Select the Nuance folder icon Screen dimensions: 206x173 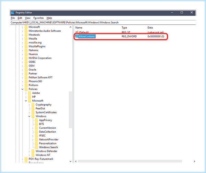26,54
